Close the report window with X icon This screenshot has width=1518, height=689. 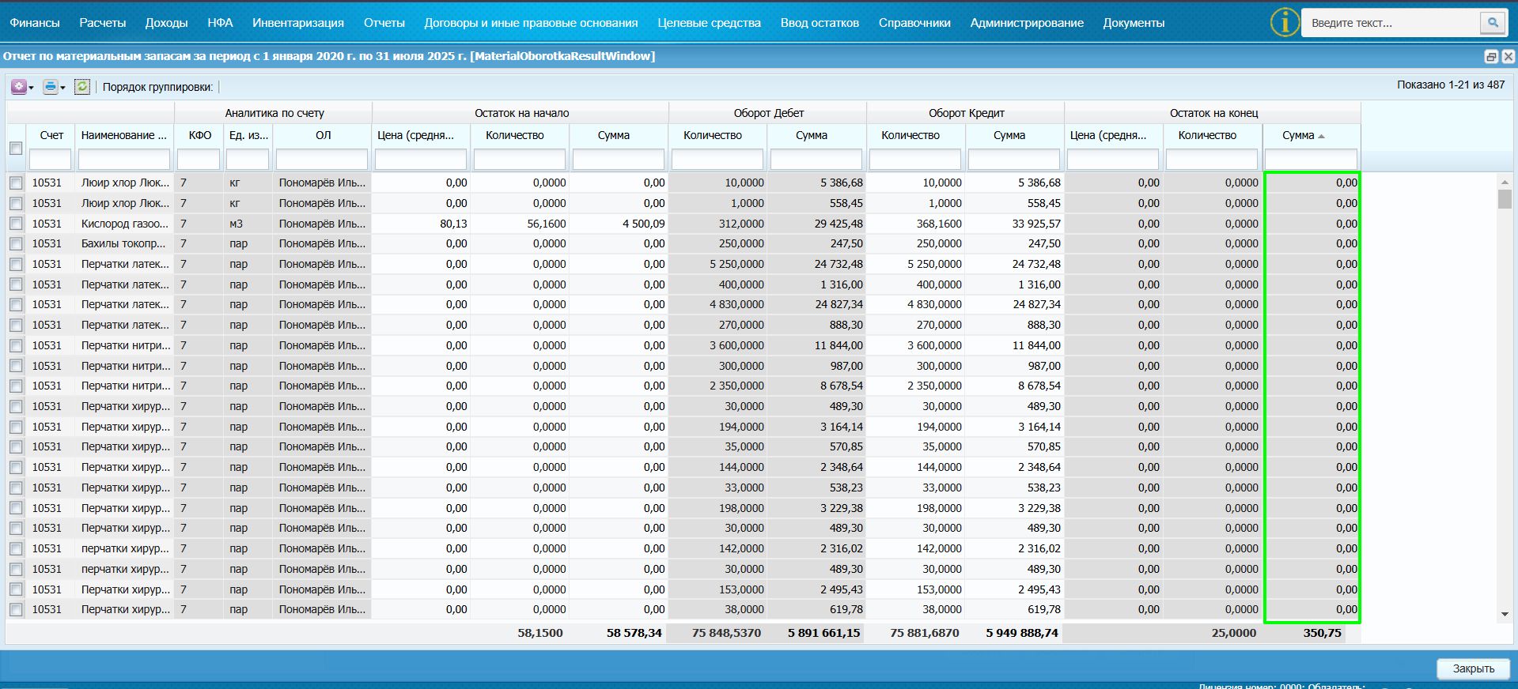(1509, 56)
